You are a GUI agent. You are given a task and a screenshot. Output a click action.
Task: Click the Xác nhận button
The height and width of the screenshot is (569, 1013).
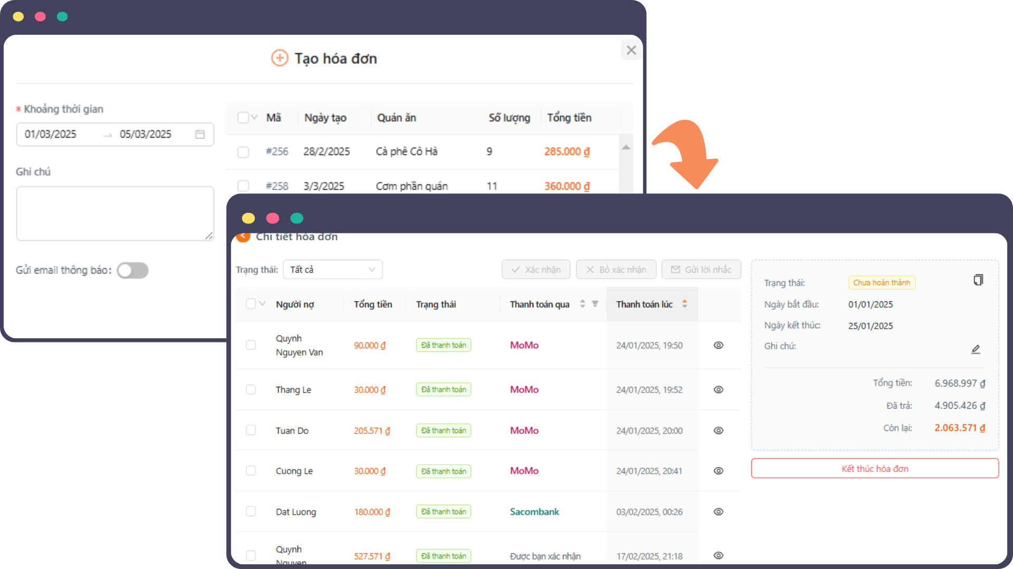536,270
